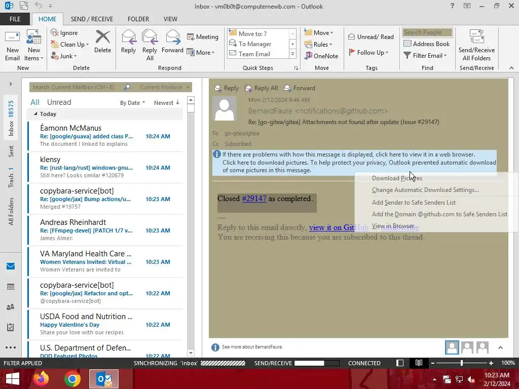This screenshot has height=389, width=519.
Task: Ignore the selected conversation
Action: coord(64,33)
